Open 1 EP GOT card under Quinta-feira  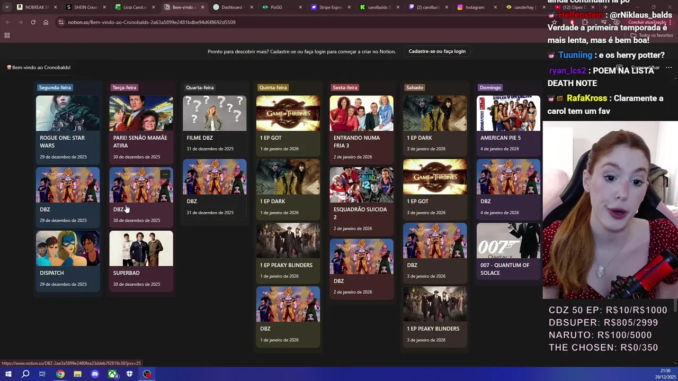pos(288,125)
